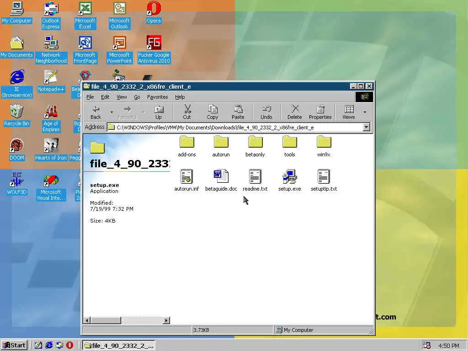Viewport: 468px width, 351px height.
Task: Click the Cut scissors icon
Action: click(x=187, y=109)
